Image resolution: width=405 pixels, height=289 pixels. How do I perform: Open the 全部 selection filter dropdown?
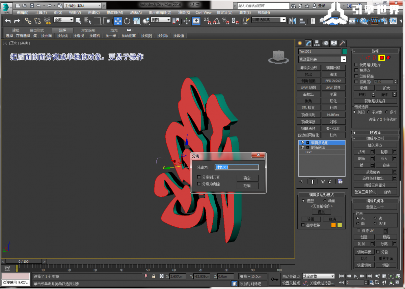tap(64, 20)
